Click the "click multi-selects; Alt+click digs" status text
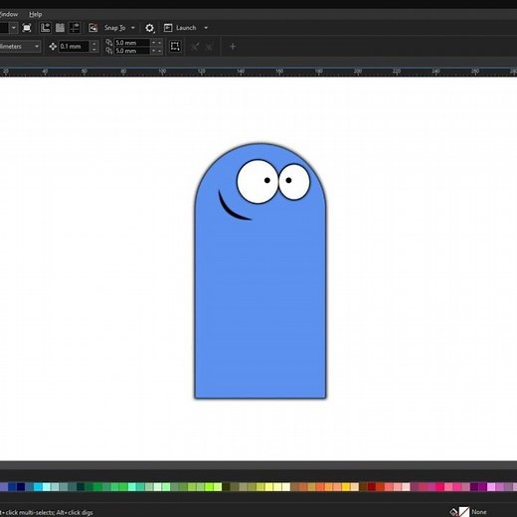The width and height of the screenshot is (517, 517). click(49, 512)
